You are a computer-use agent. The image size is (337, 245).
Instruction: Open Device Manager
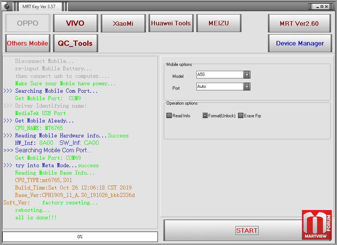[x=300, y=43]
